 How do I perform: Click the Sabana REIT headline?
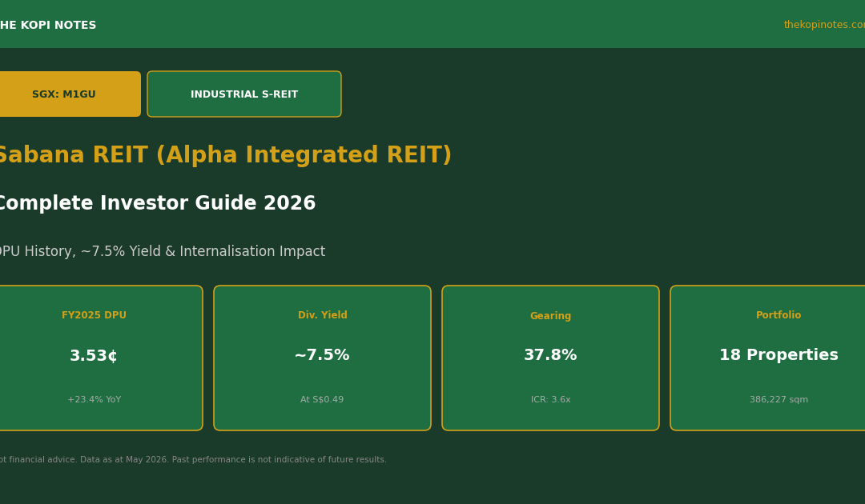pyautogui.click(x=224, y=155)
